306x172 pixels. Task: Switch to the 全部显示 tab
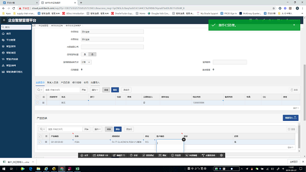pyautogui.click(x=40, y=83)
